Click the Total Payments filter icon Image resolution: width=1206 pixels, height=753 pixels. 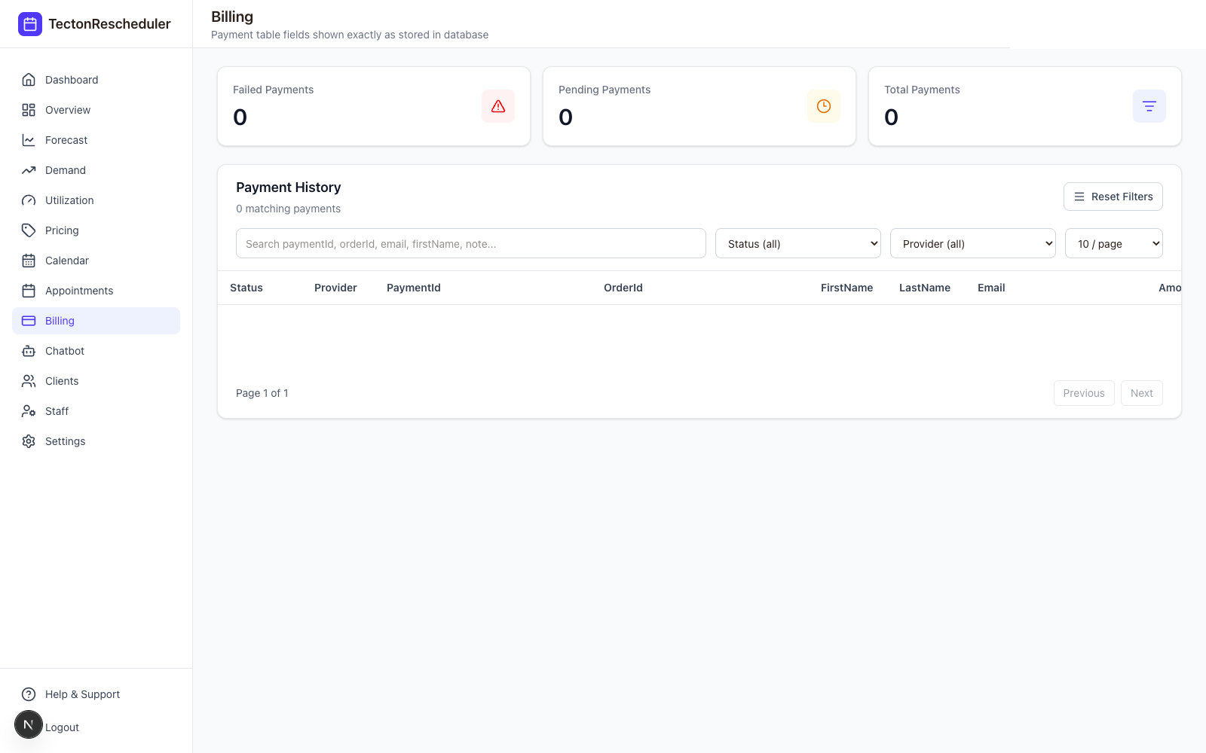[x=1149, y=106]
